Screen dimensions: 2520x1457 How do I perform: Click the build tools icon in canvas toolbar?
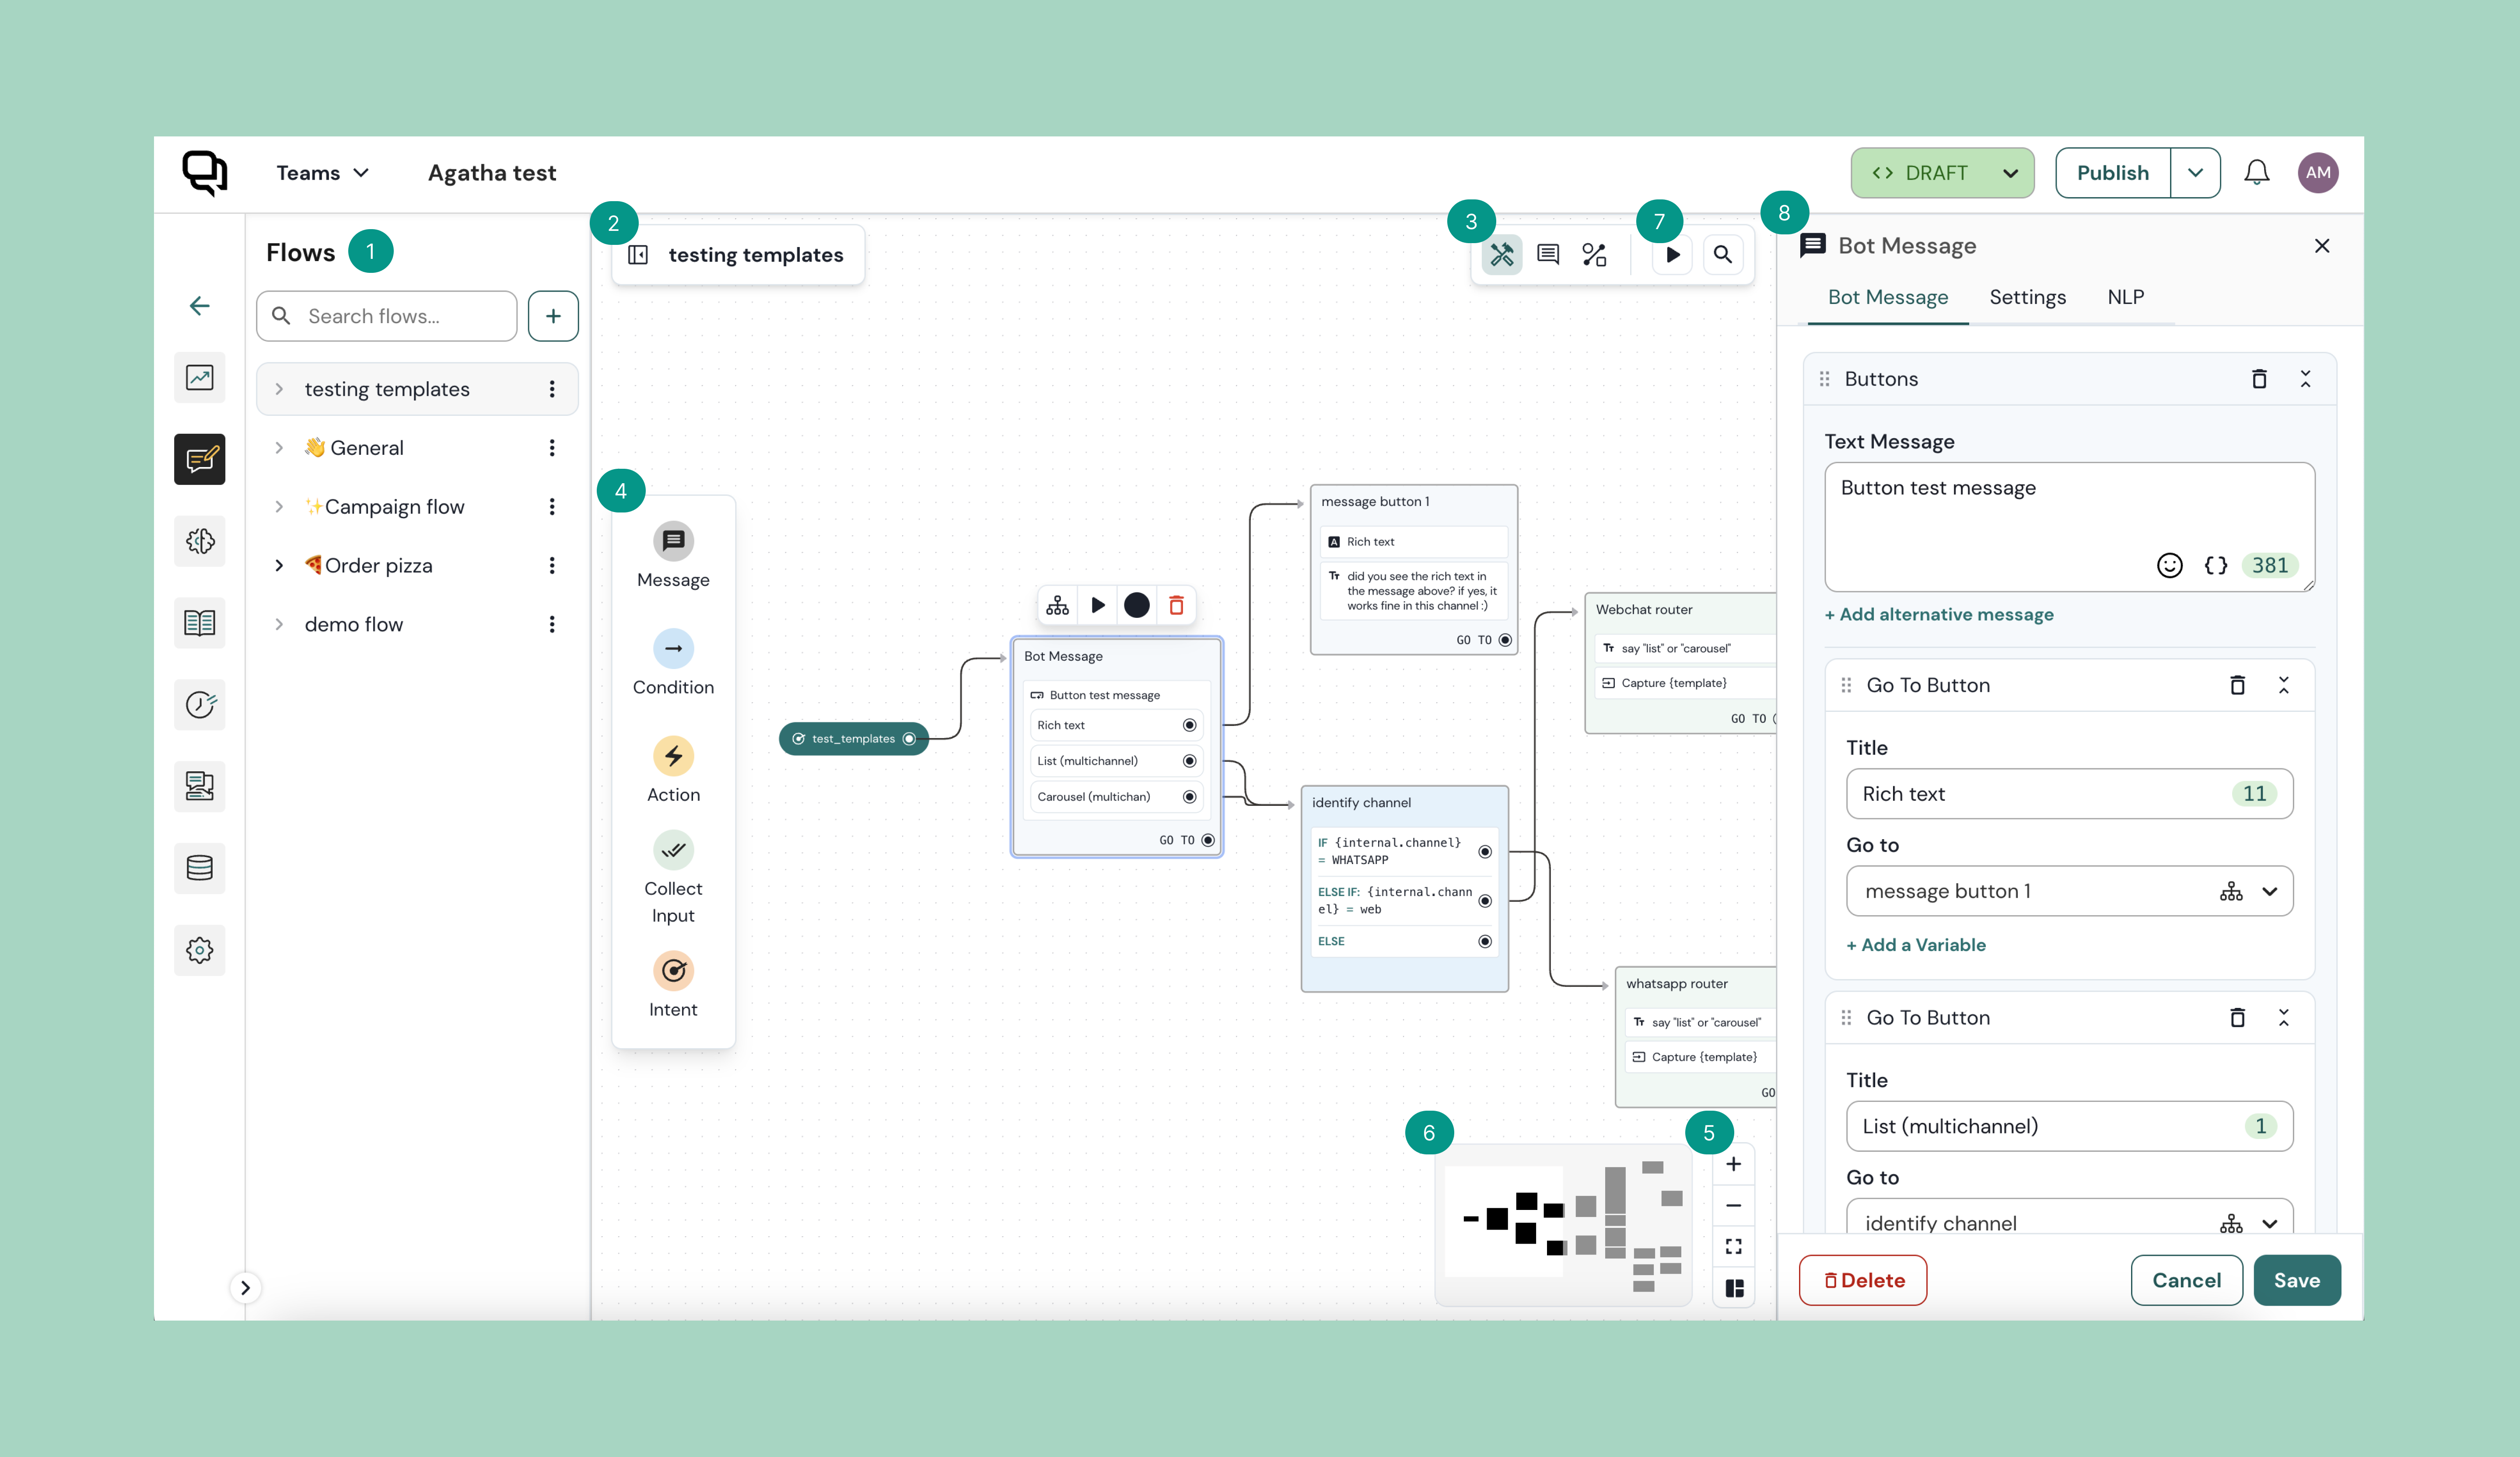1501,255
